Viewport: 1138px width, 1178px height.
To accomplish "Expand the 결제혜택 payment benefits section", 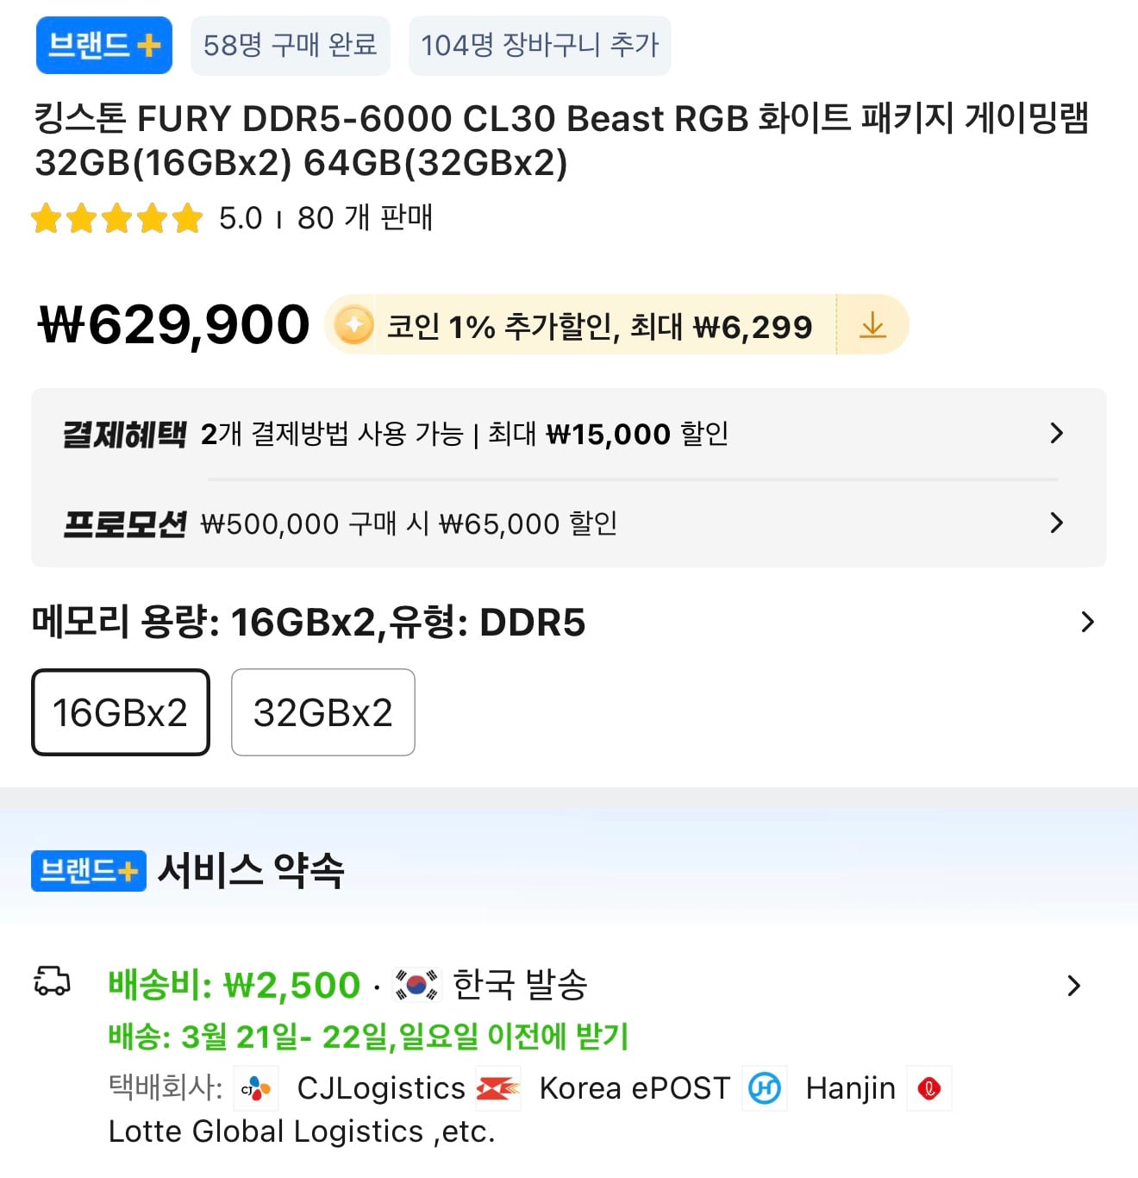I will point(1057,434).
